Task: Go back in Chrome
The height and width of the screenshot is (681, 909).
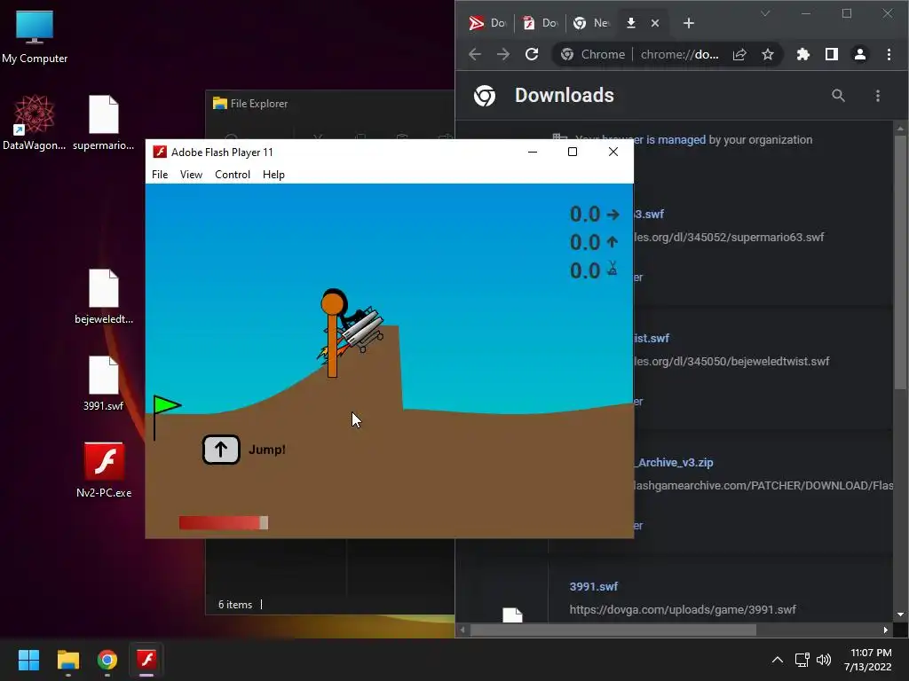Action: pyautogui.click(x=475, y=54)
